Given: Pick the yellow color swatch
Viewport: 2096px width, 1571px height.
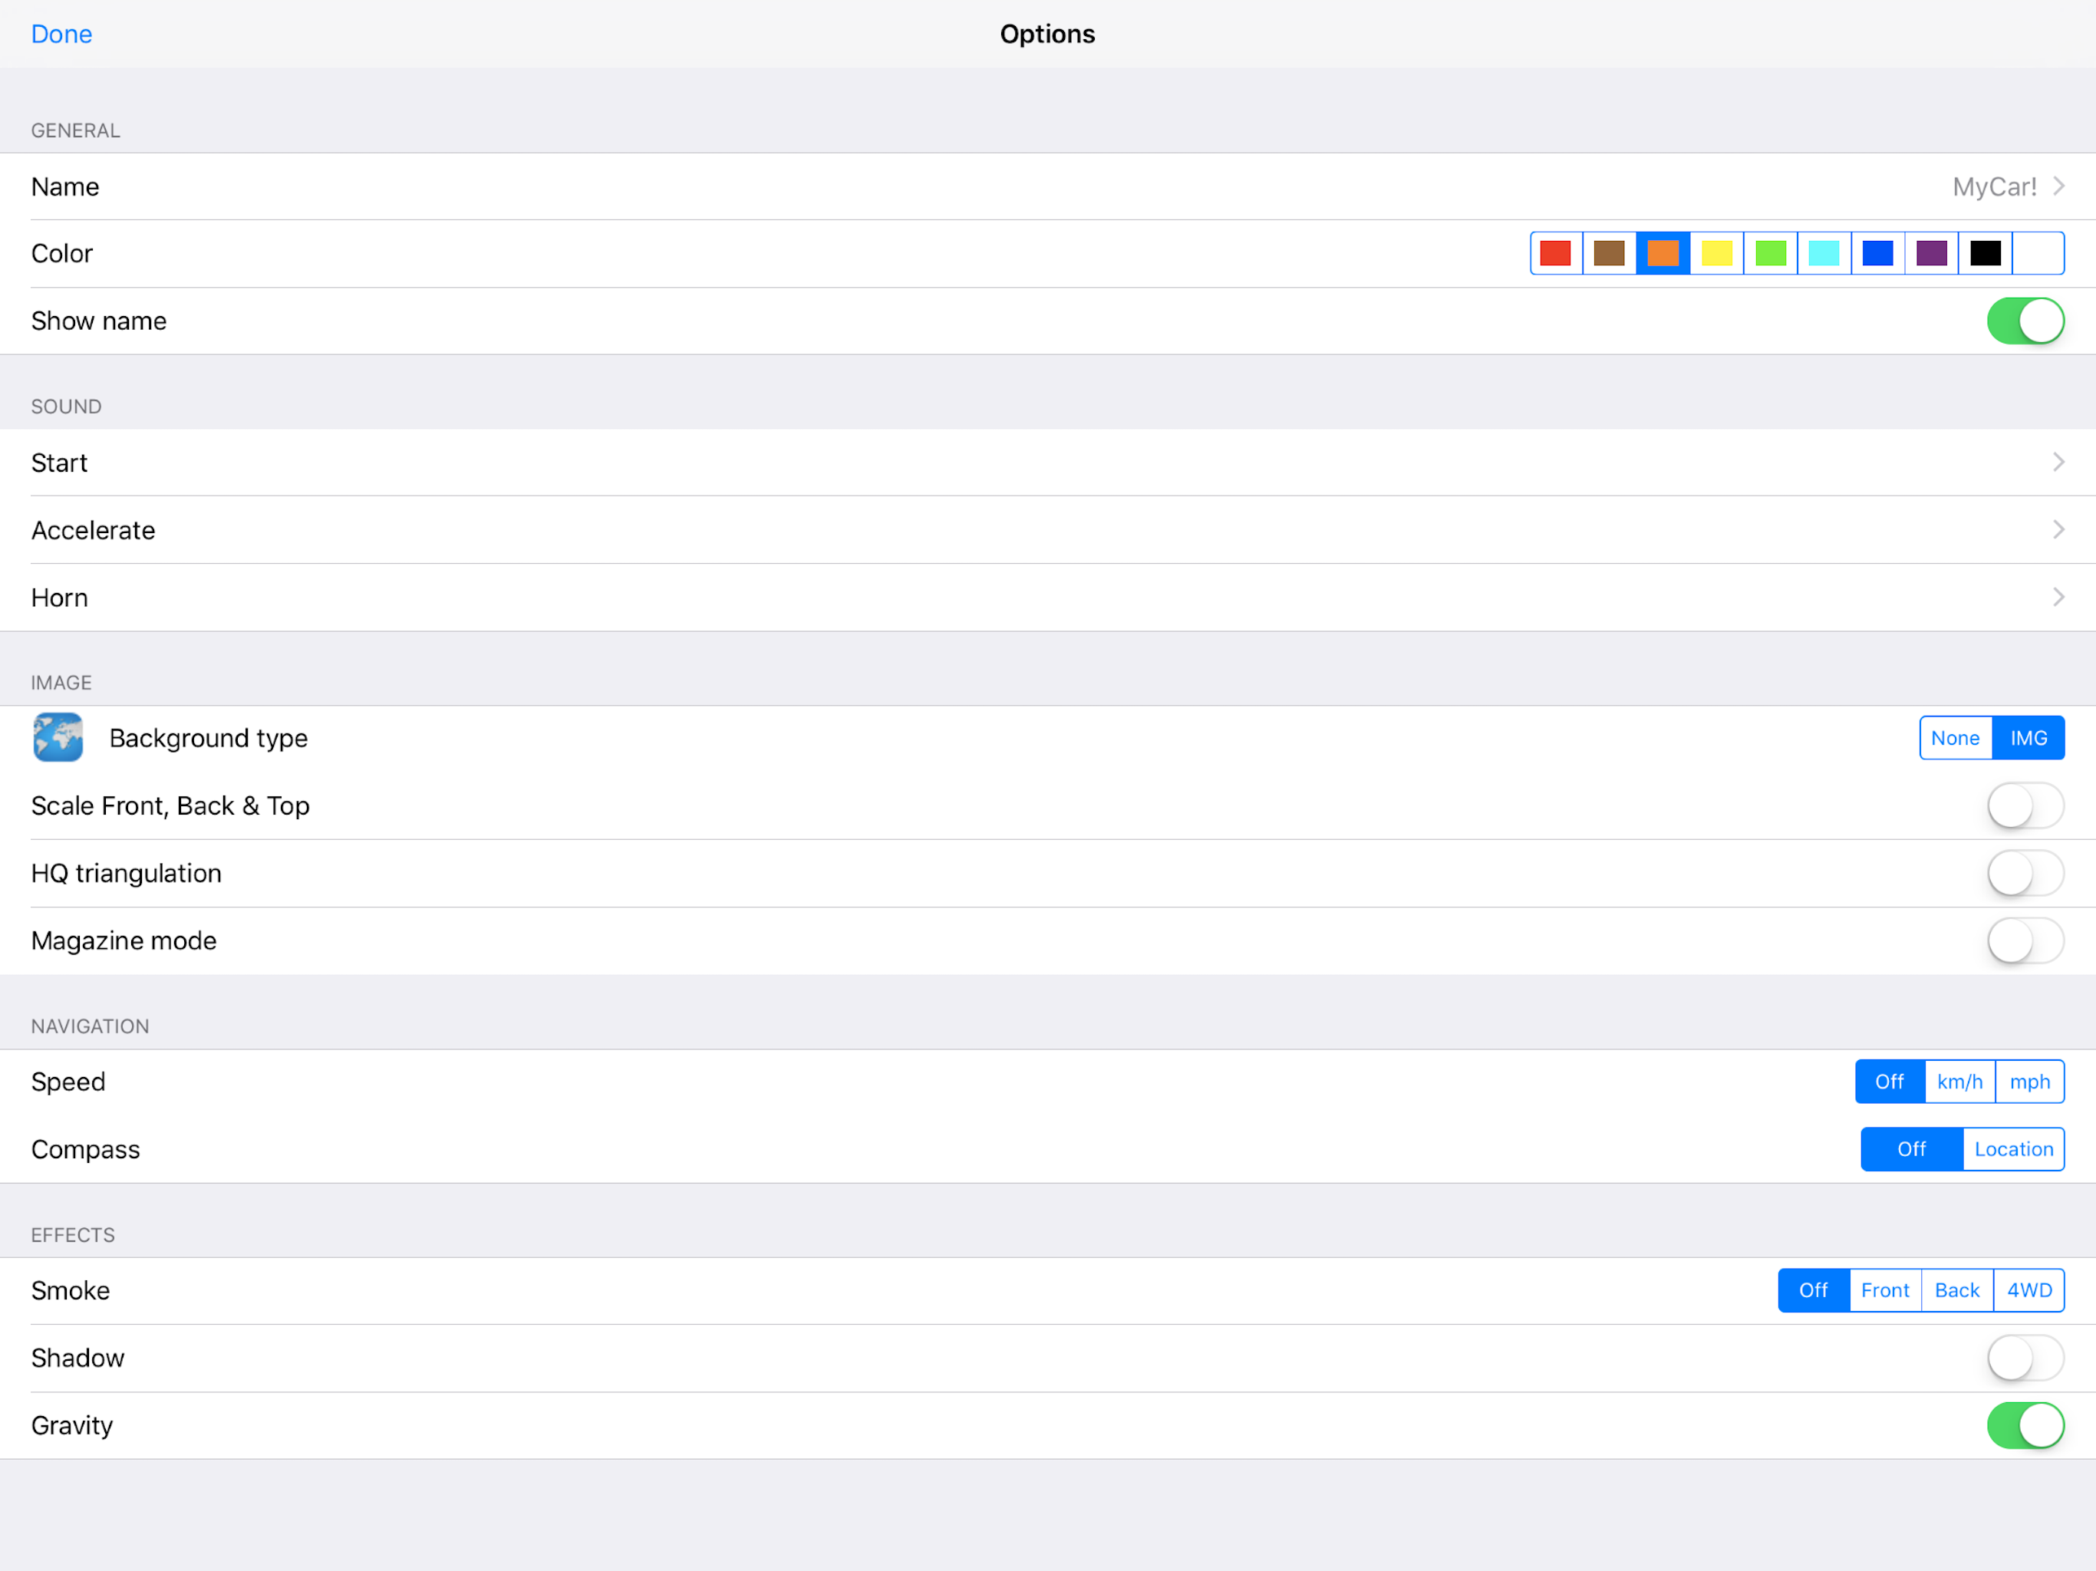Looking at the screenshot, I should coord(1716,253).
